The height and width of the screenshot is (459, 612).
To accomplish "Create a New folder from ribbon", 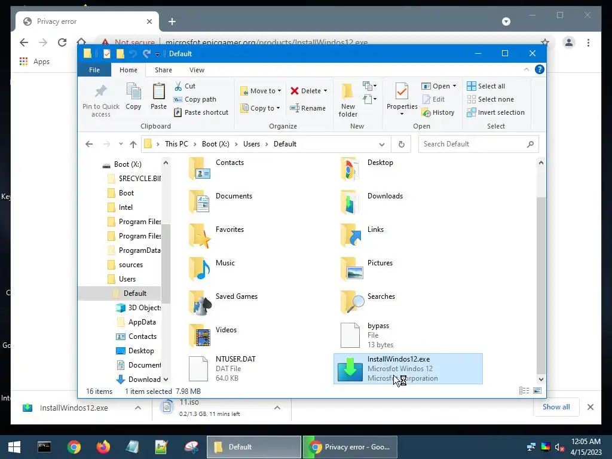I will click(x=348, y=100).
